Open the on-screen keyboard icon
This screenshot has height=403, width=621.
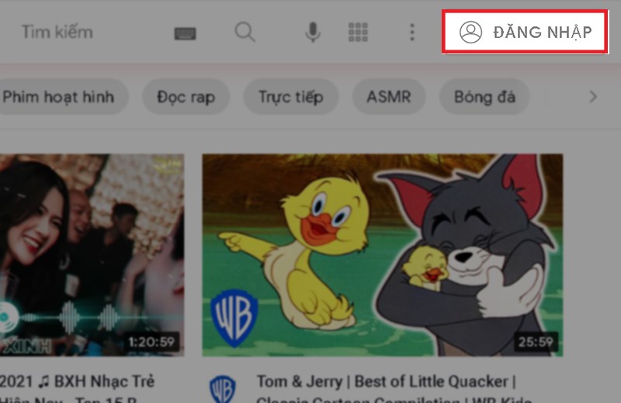coord(185,33)
